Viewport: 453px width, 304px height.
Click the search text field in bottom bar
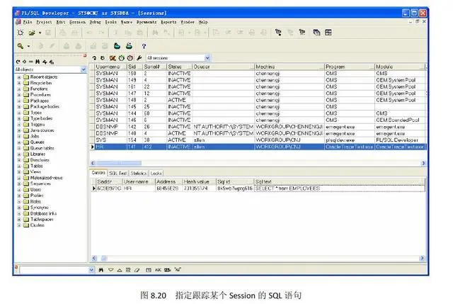tap(54, 270)
